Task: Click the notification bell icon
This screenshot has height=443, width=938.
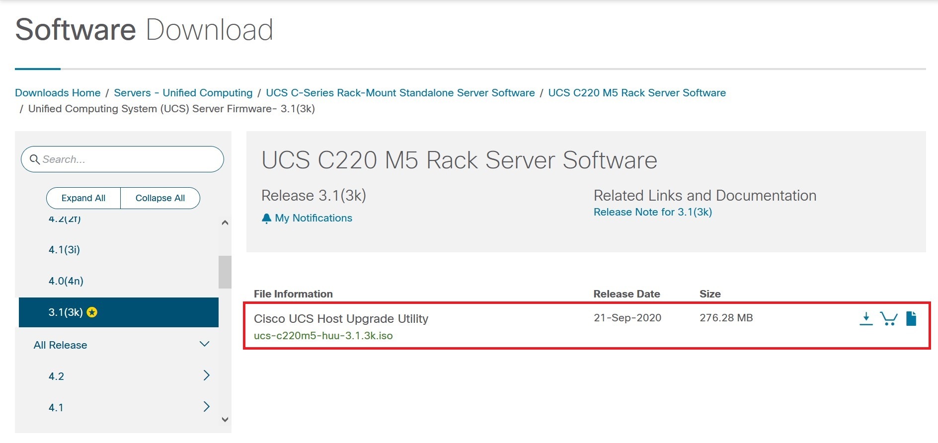Action: click(266, 219)
